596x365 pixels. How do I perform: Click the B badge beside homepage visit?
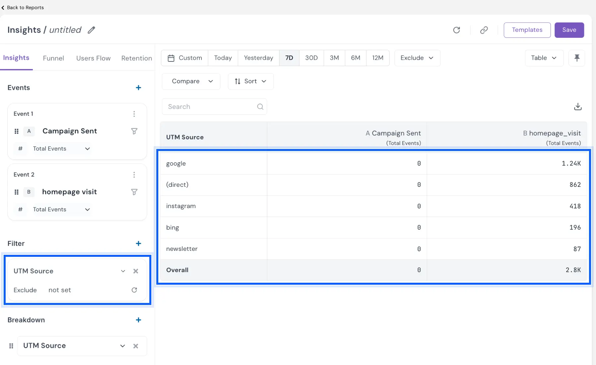tap(29, 192)
